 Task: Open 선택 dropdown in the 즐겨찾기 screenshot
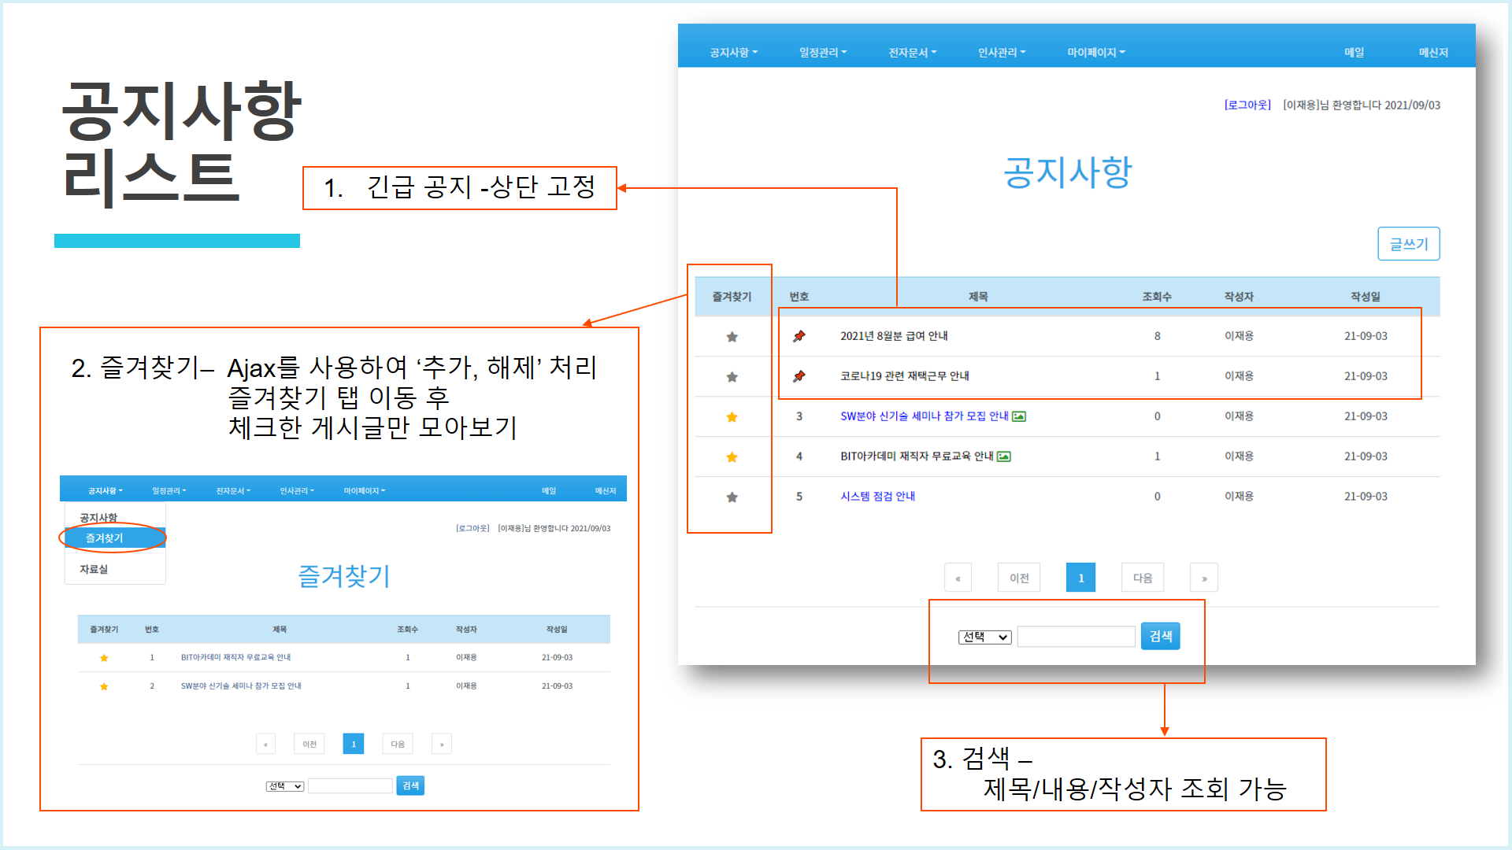pos(285,786)
